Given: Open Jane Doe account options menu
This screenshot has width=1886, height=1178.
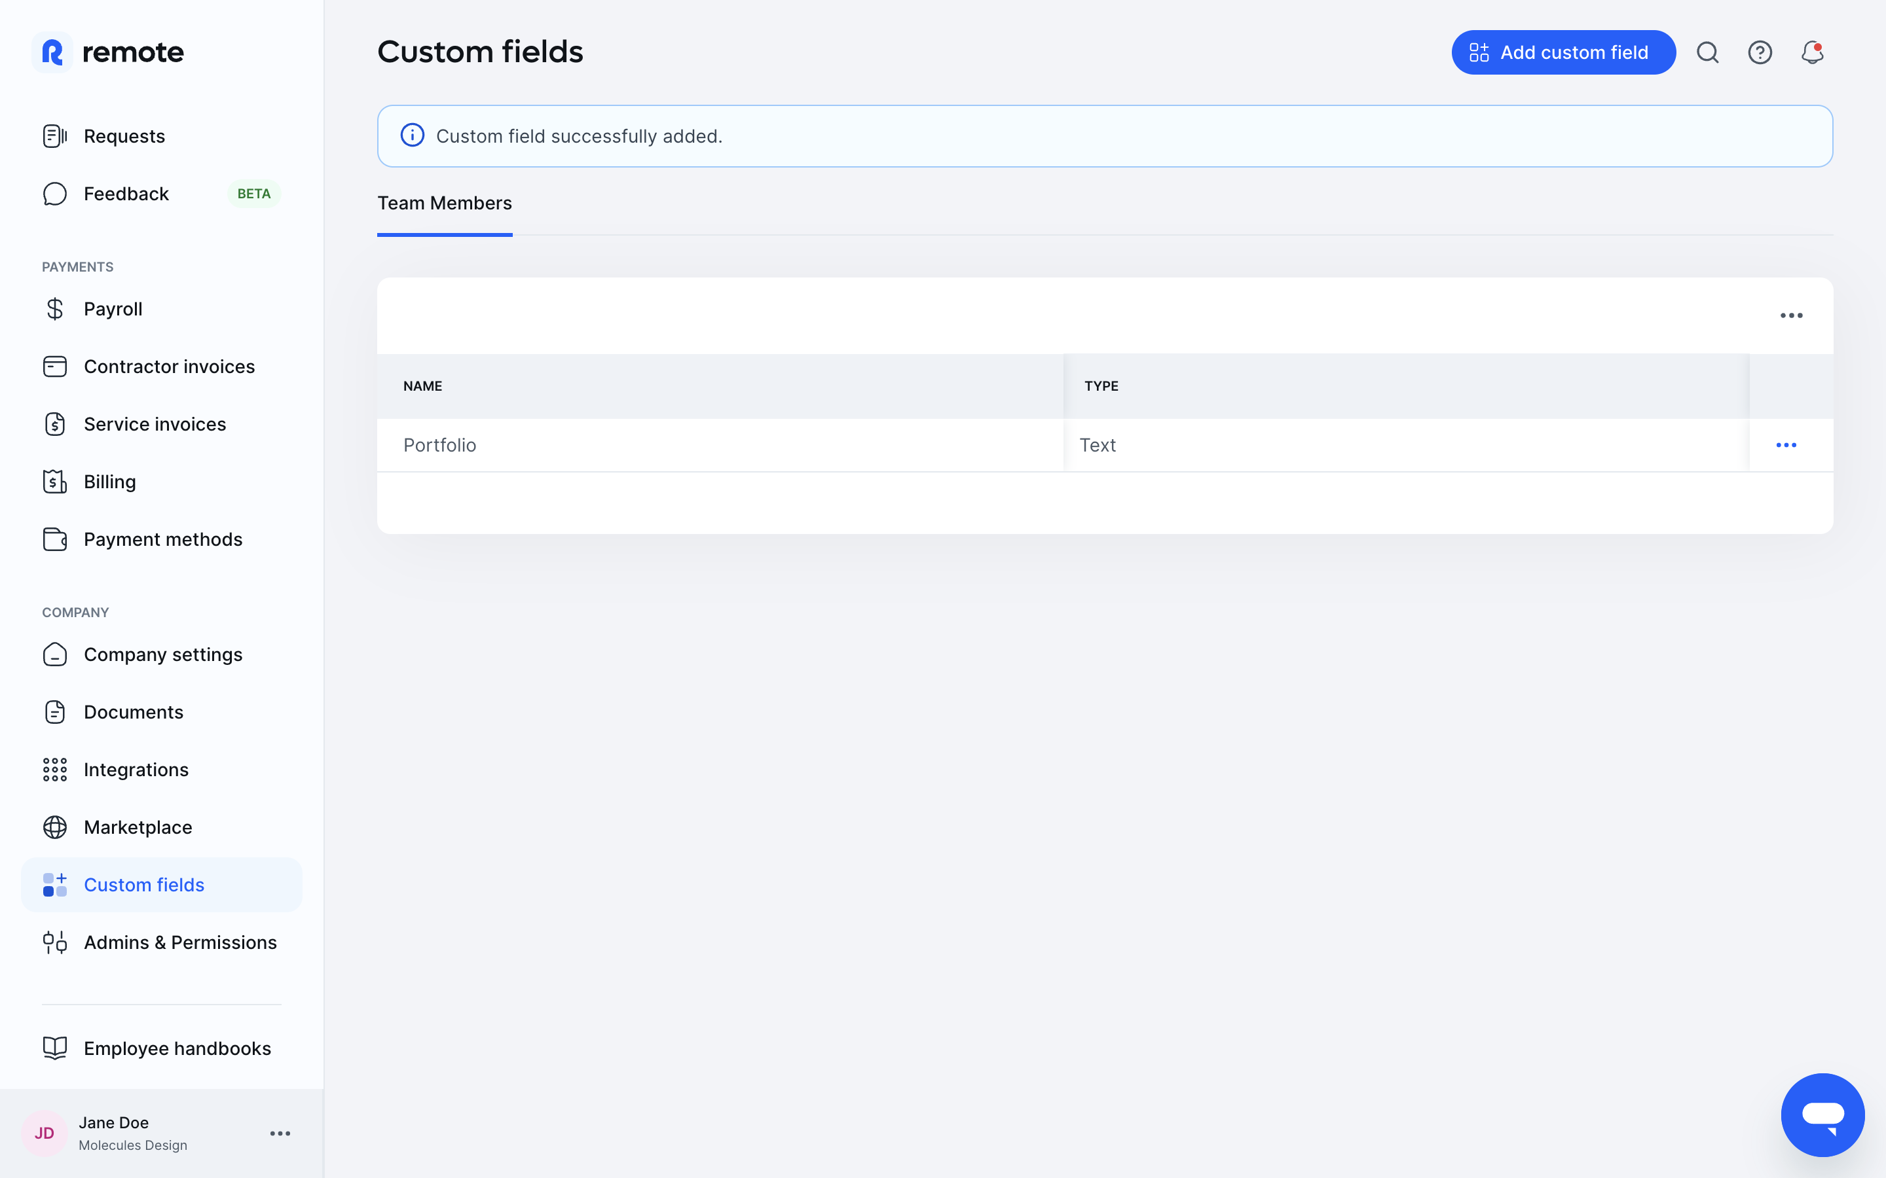Looking at the screenshot, I should pyautogui.click(x=280, y=1133).
